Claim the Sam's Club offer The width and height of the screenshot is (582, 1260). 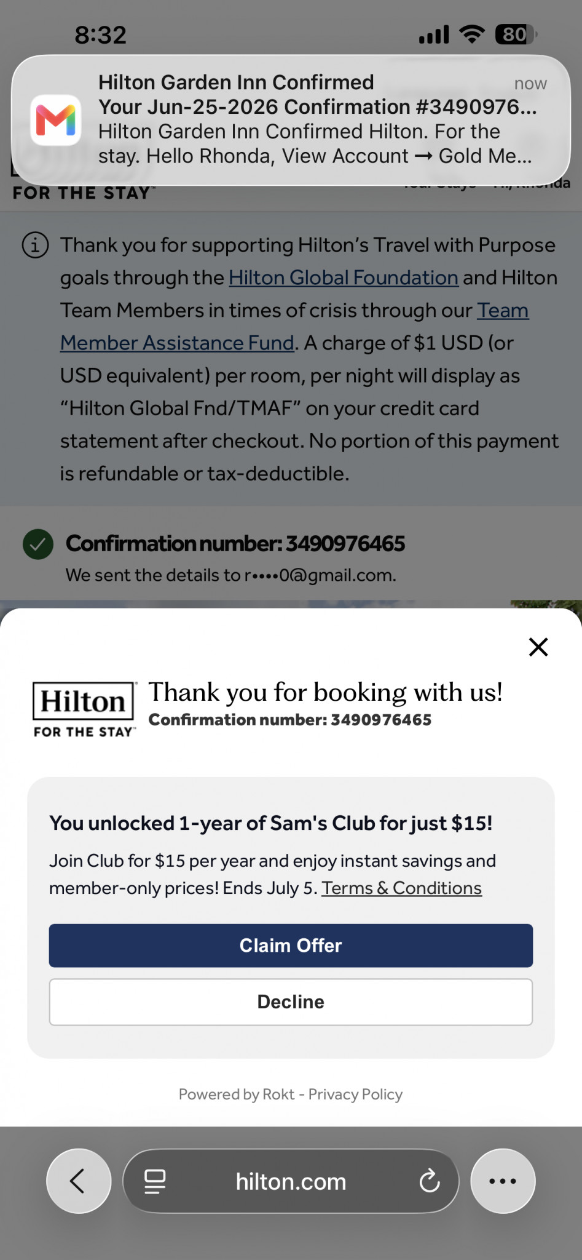point(291,945)
